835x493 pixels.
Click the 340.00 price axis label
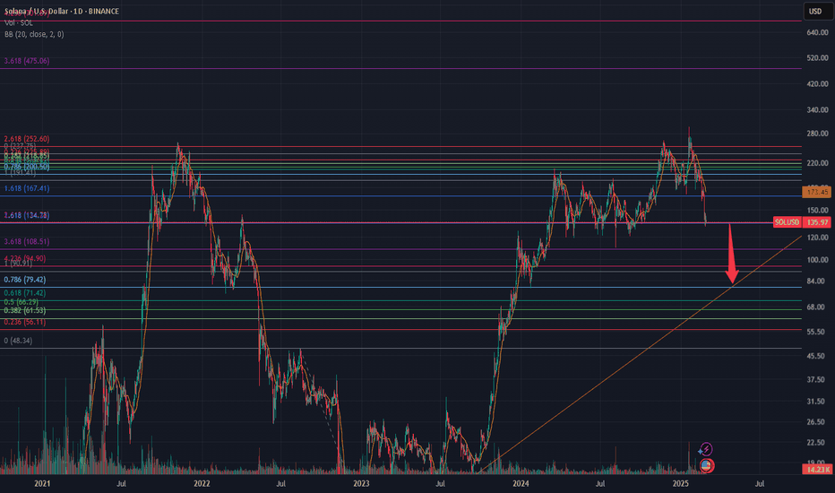[817, 109]
